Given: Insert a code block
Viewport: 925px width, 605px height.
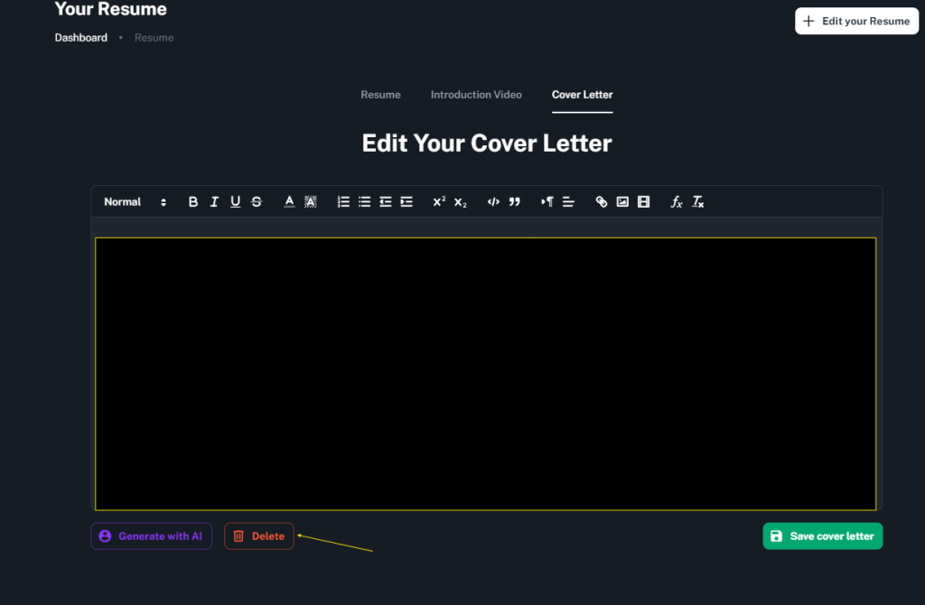Looking at the screenshot, I should point(493,201).
